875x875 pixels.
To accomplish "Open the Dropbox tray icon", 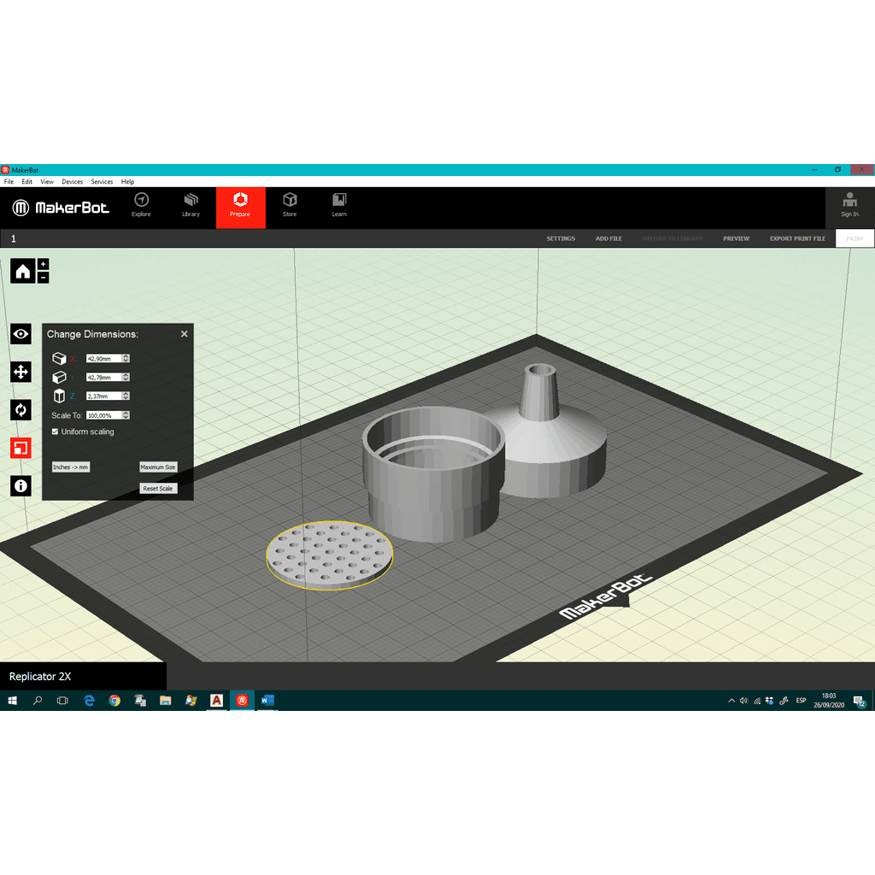I will point(770,701).
